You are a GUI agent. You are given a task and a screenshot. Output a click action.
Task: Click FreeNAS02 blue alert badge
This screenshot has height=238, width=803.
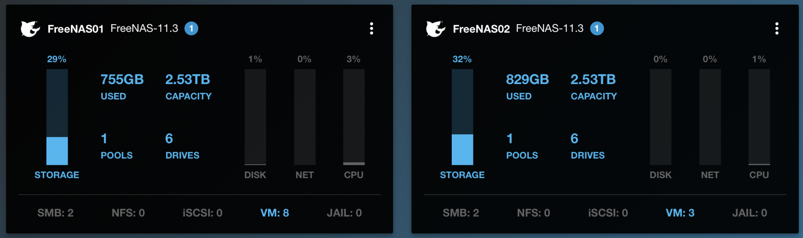(x=597, y=28)
